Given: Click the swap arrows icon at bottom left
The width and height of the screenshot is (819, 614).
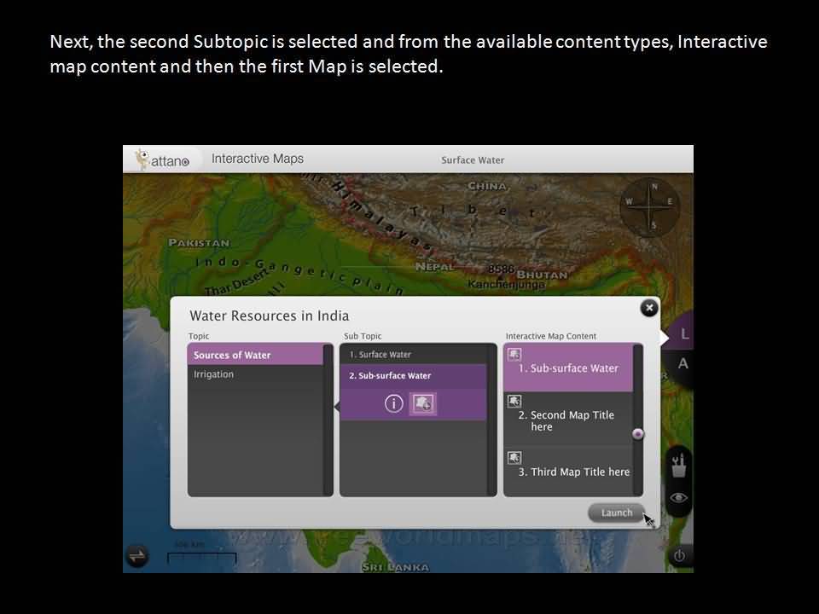Looking at the screenshot, I should coord(136,556).
